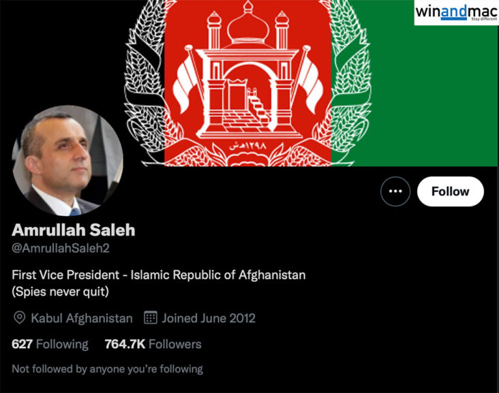The width and height of the screenshot is (499, 393).
Task: Click Not followed by anyone you're following
Action: point(107,369)
